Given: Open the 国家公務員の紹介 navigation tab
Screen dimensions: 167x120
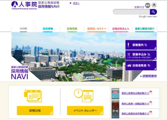Looking at the screenshot, I should pos(145,29).
